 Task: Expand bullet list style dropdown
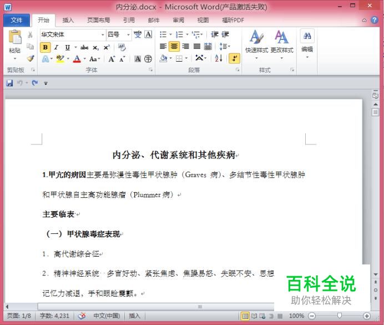(x=171, y=34)
